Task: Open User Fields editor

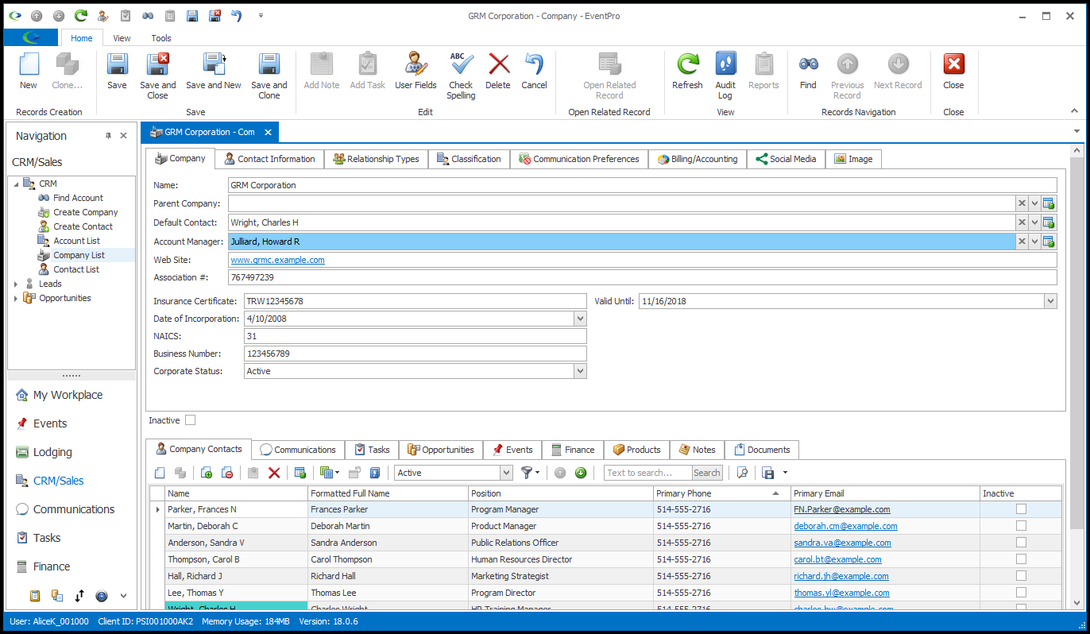Action: tap(416, 71)
